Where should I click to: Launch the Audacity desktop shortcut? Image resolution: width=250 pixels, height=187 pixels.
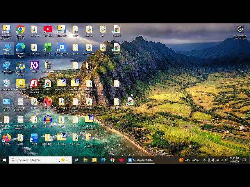(x=48, y=121)
